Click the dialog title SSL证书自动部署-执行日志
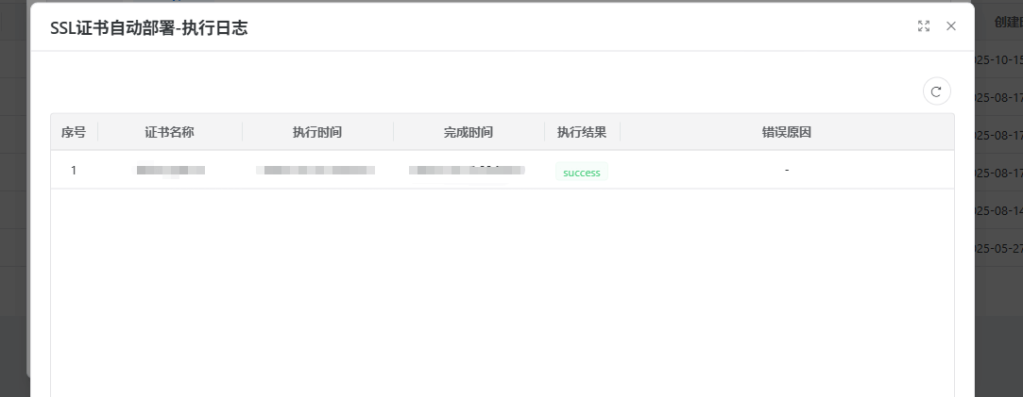Screen dimensions: 1023x397 point(148,28)
